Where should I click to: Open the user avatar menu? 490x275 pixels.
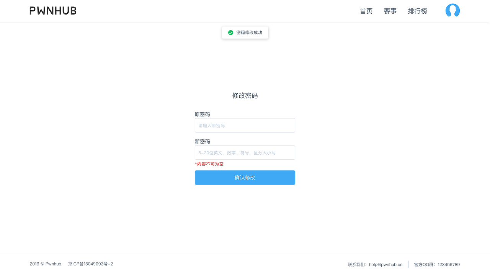click(452, 11)
